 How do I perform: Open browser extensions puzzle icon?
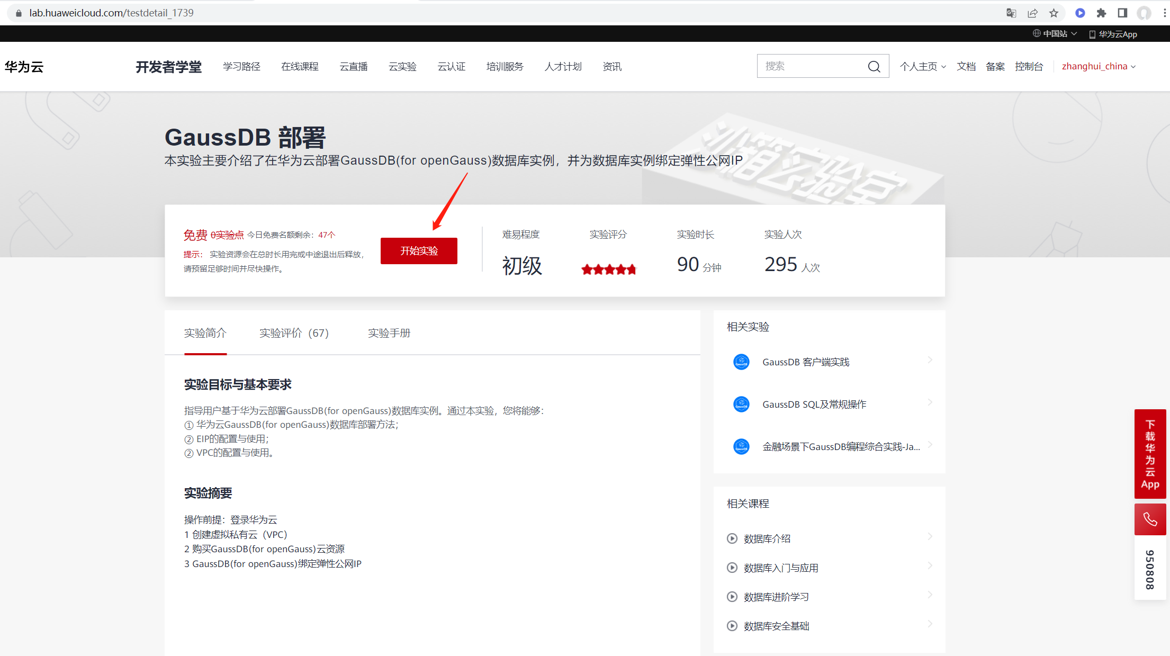tap(1101, 13)
